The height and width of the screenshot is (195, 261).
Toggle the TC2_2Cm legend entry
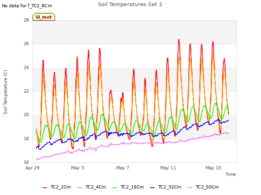click(x=57, y=187)
